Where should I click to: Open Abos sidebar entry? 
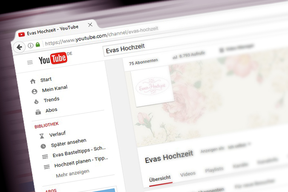52,110
